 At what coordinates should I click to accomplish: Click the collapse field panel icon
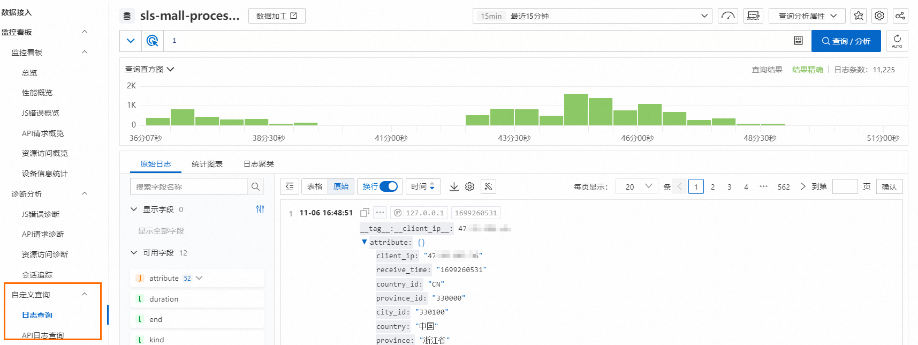290,186
